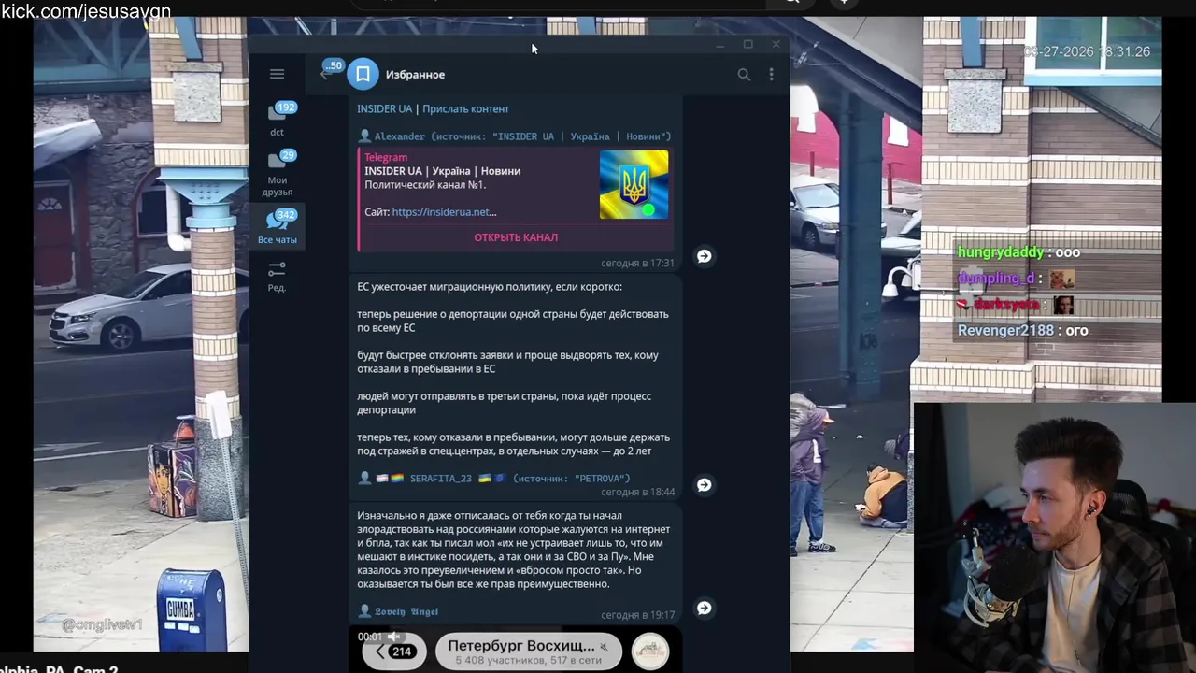Click the ОТКРЫТЬ КАНАЛ button
Image resolution: width=1196 pixels, height=673 pixels.
pos(516,237)
